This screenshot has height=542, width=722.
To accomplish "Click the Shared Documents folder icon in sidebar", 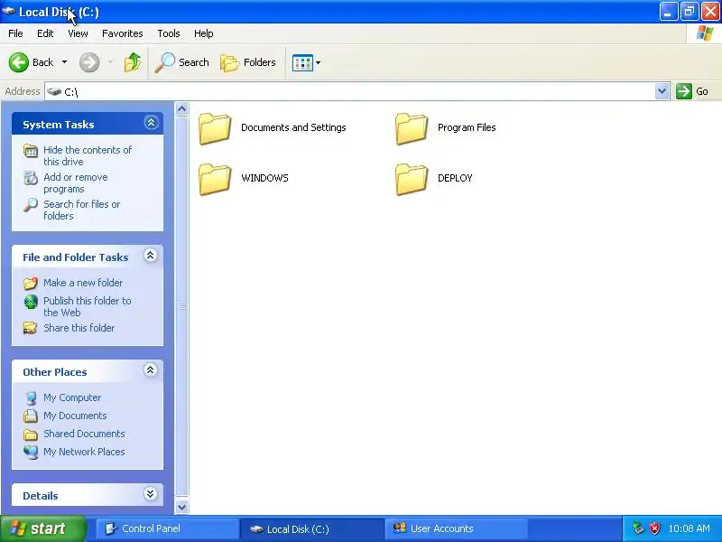I will click(x=31, y=435).
